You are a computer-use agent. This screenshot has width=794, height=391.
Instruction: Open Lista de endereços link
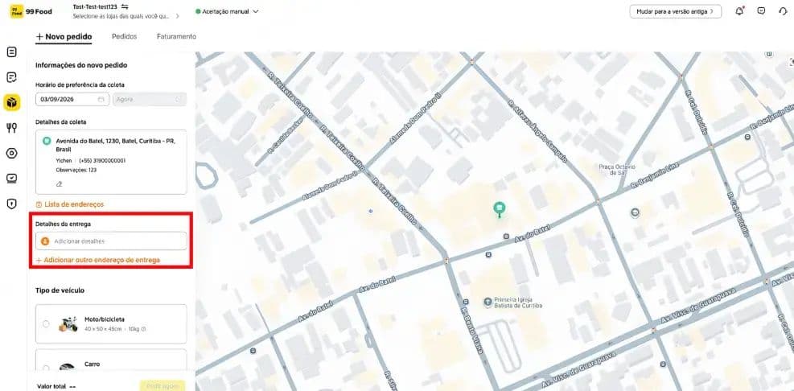[70, 204]
